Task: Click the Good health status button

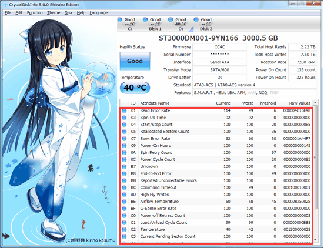Action: click(x=135, y=61)
